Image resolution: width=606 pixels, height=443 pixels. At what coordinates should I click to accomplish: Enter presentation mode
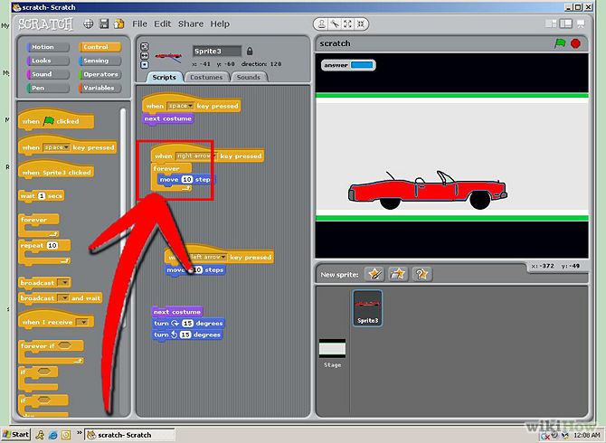point(581,24)
